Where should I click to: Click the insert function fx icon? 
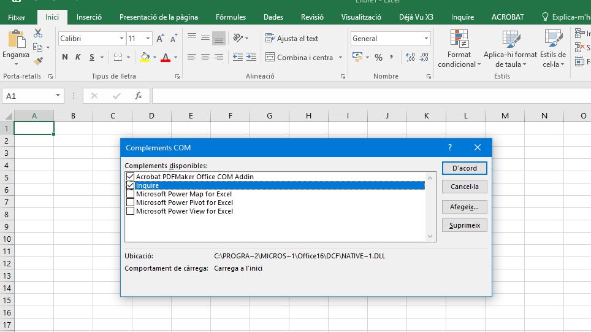pyautogui.click(x=139, y=96)
